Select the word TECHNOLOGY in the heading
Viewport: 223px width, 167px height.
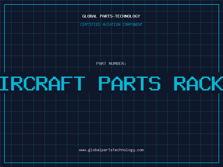(127, 16)
